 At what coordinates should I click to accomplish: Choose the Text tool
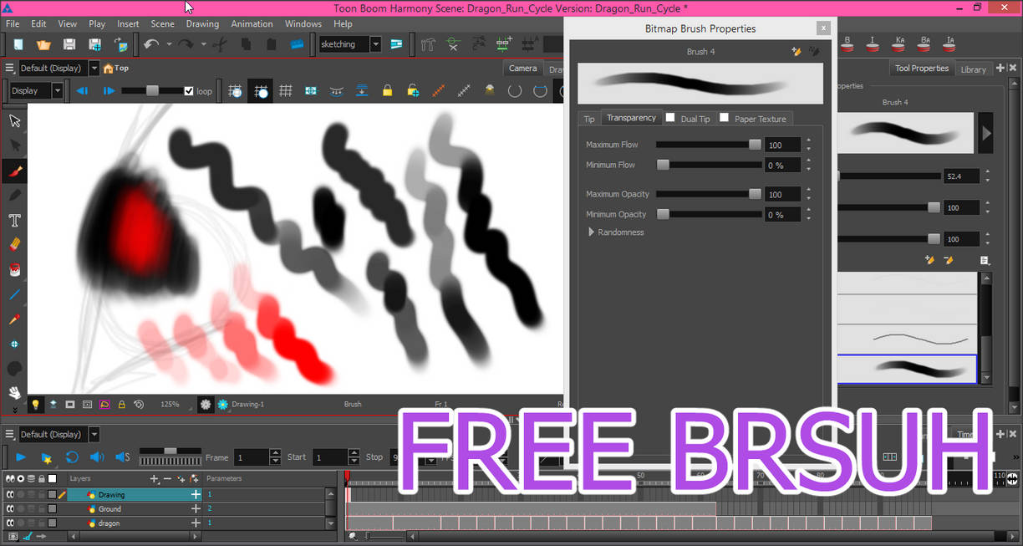14,220
